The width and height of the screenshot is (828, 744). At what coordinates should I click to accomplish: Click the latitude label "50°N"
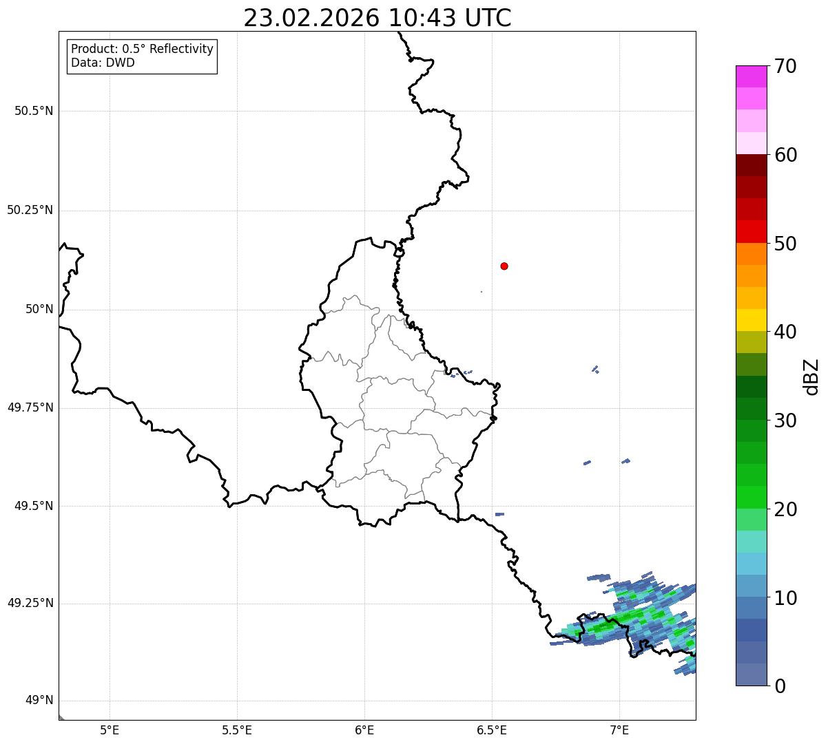point(39,309)
